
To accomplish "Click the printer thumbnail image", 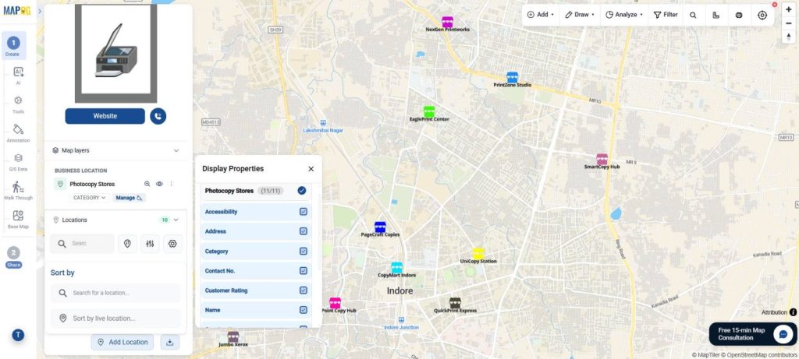I will [116, 52].
